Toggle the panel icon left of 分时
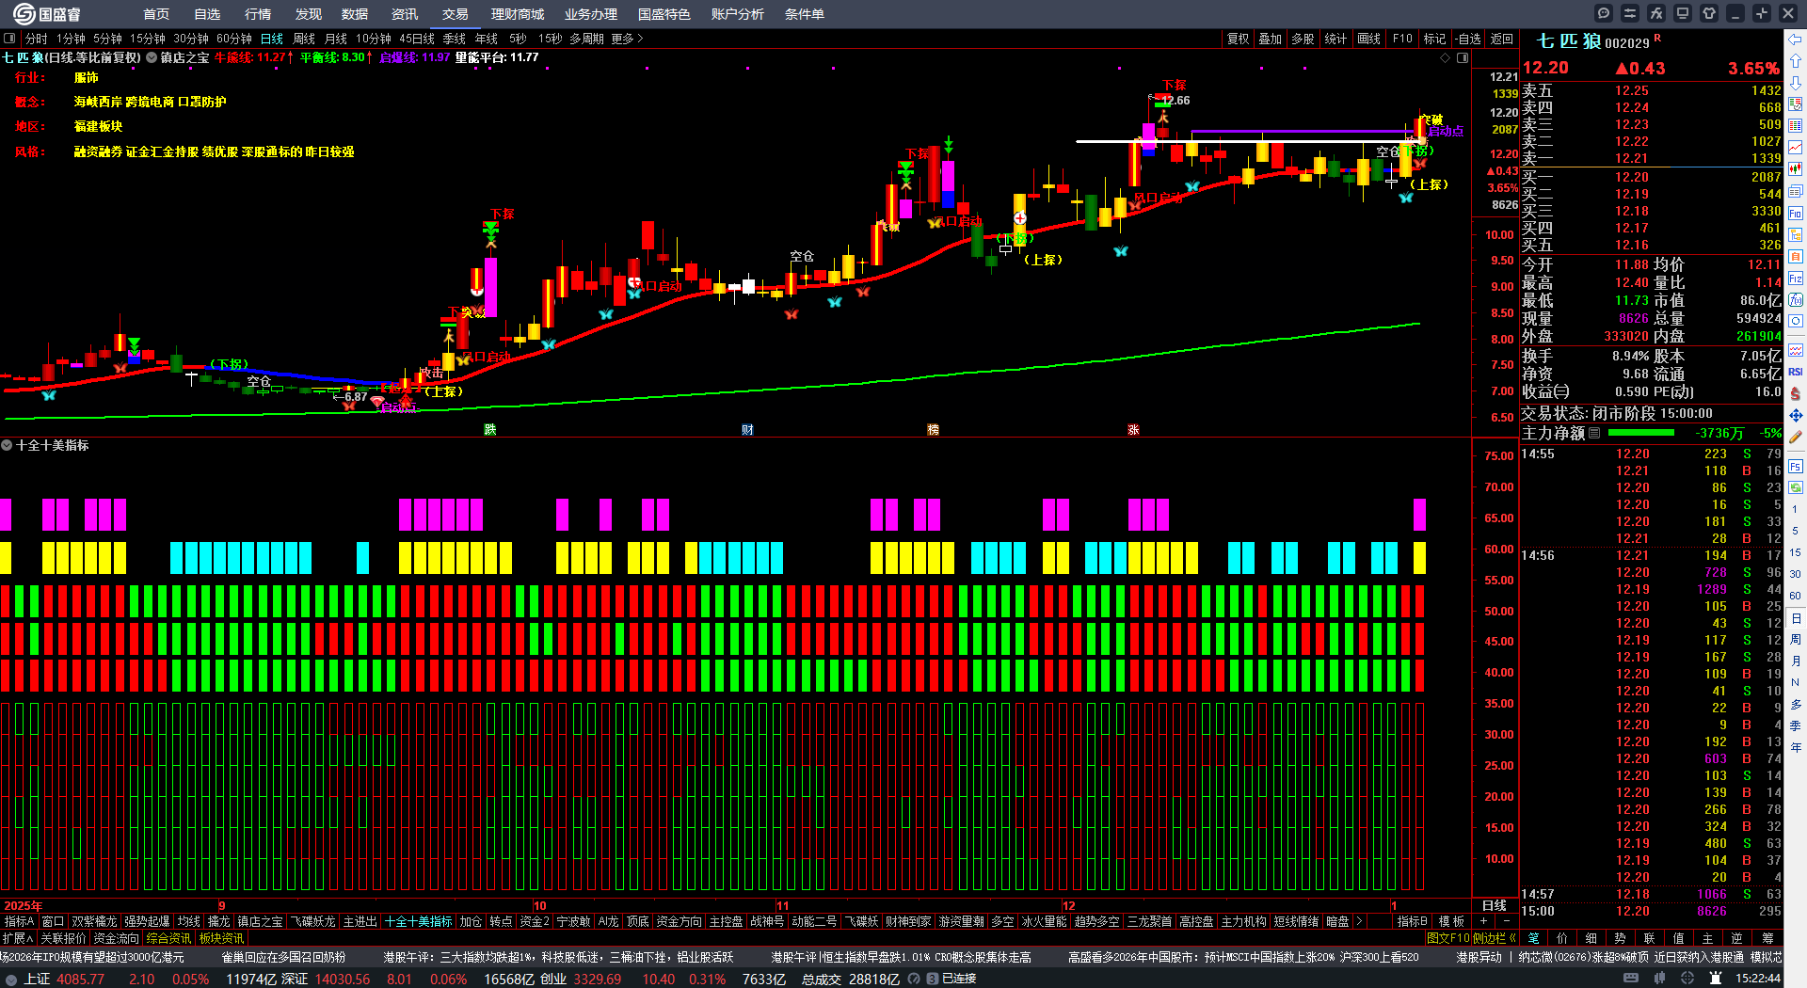Image resolution: width=1807 pixels, height=988 pixels. 9,39
